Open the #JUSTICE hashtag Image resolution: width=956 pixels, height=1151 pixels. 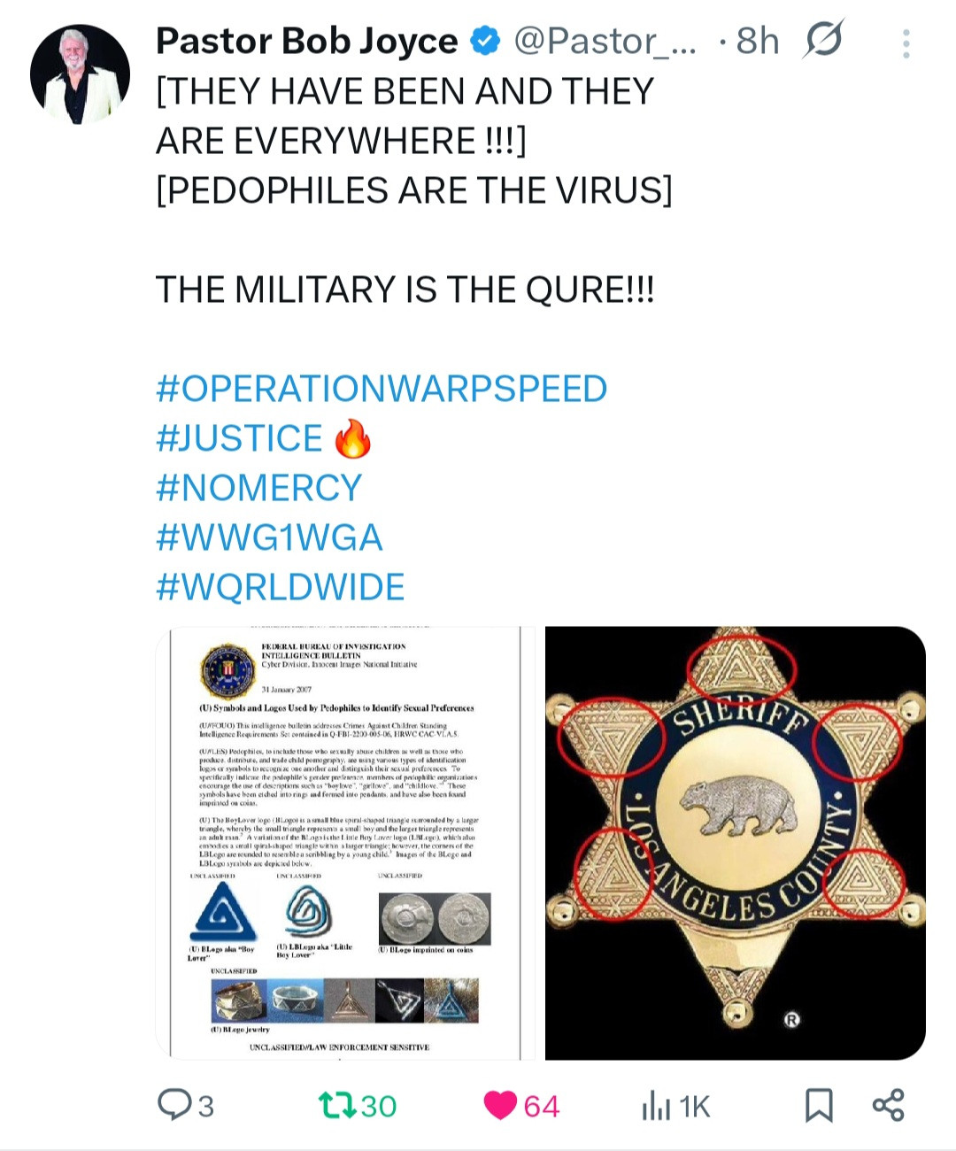tap(239, 438)
